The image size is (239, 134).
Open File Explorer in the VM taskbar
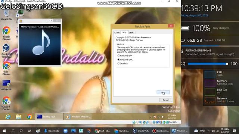click(19, 117)
